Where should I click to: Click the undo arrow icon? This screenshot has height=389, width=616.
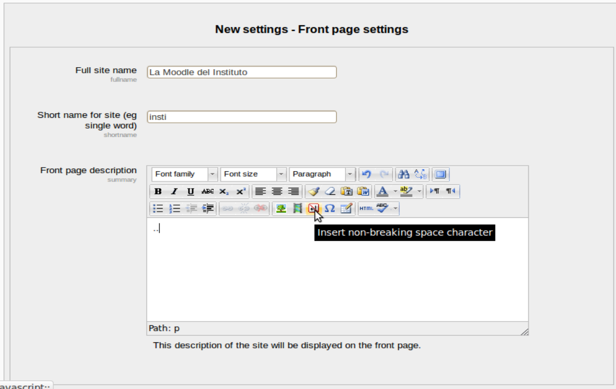(x=366, y=174)
